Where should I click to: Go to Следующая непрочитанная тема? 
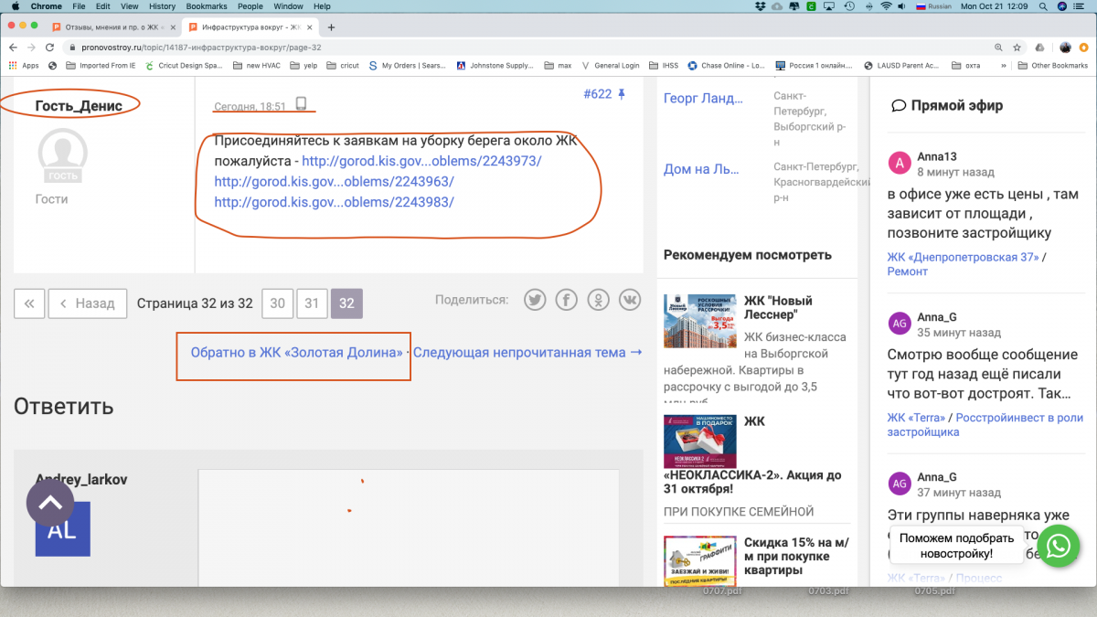(x=527, y=352)
